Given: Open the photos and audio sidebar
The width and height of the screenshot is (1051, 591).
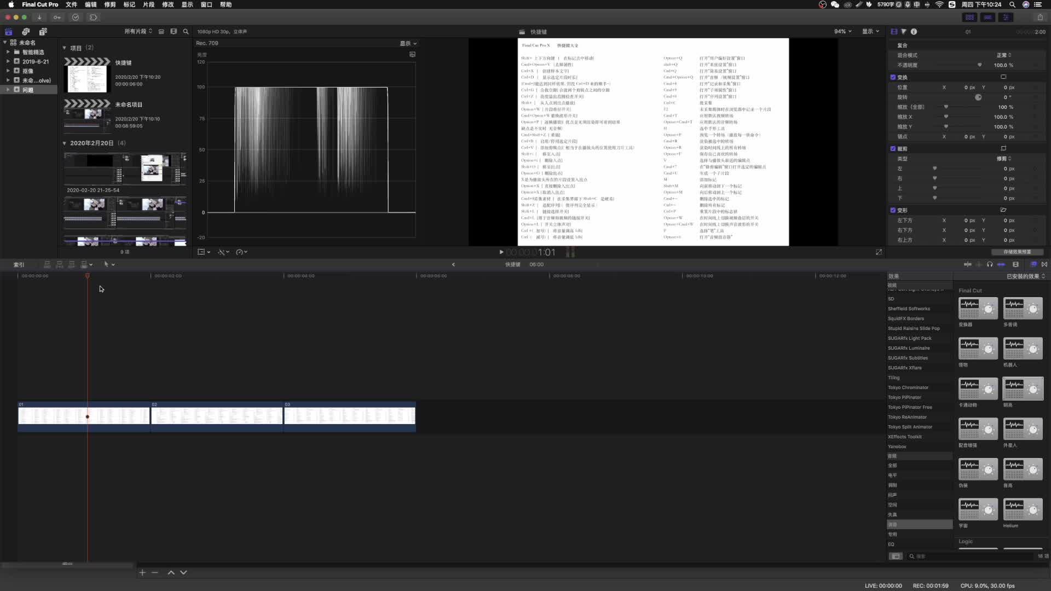Looking at the screenshot, I should 26,32.
